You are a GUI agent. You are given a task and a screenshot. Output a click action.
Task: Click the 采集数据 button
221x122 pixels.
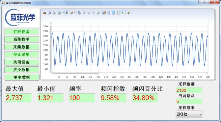click(x=21, y=47)
